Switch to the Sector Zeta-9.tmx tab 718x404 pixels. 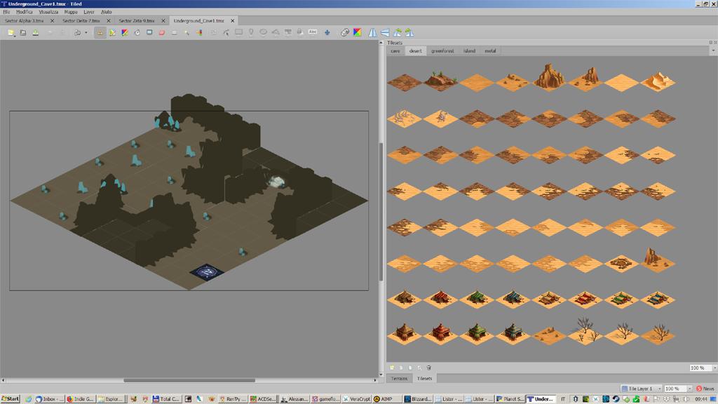point(137,20)
